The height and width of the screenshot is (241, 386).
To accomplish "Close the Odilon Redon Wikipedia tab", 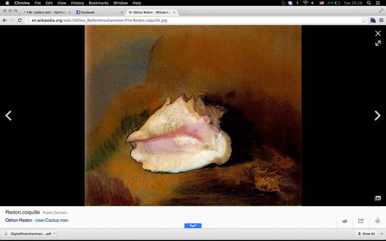I will 174,13.
